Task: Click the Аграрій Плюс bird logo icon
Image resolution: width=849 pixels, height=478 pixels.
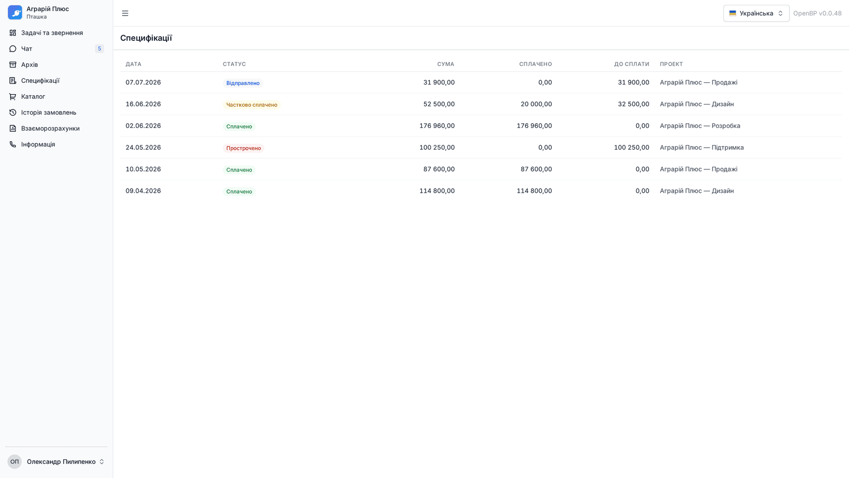Action: point(15,12)
